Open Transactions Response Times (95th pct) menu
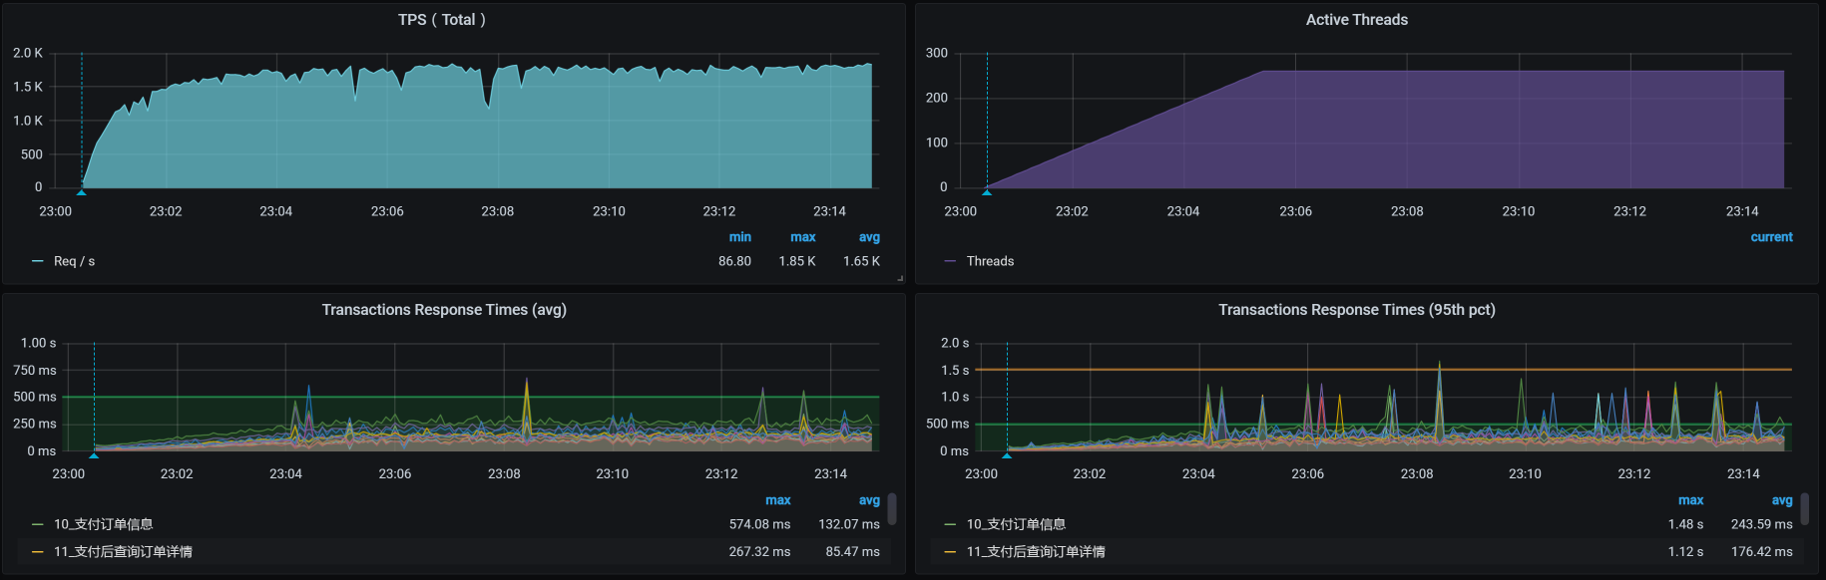 pos(1356,310)
